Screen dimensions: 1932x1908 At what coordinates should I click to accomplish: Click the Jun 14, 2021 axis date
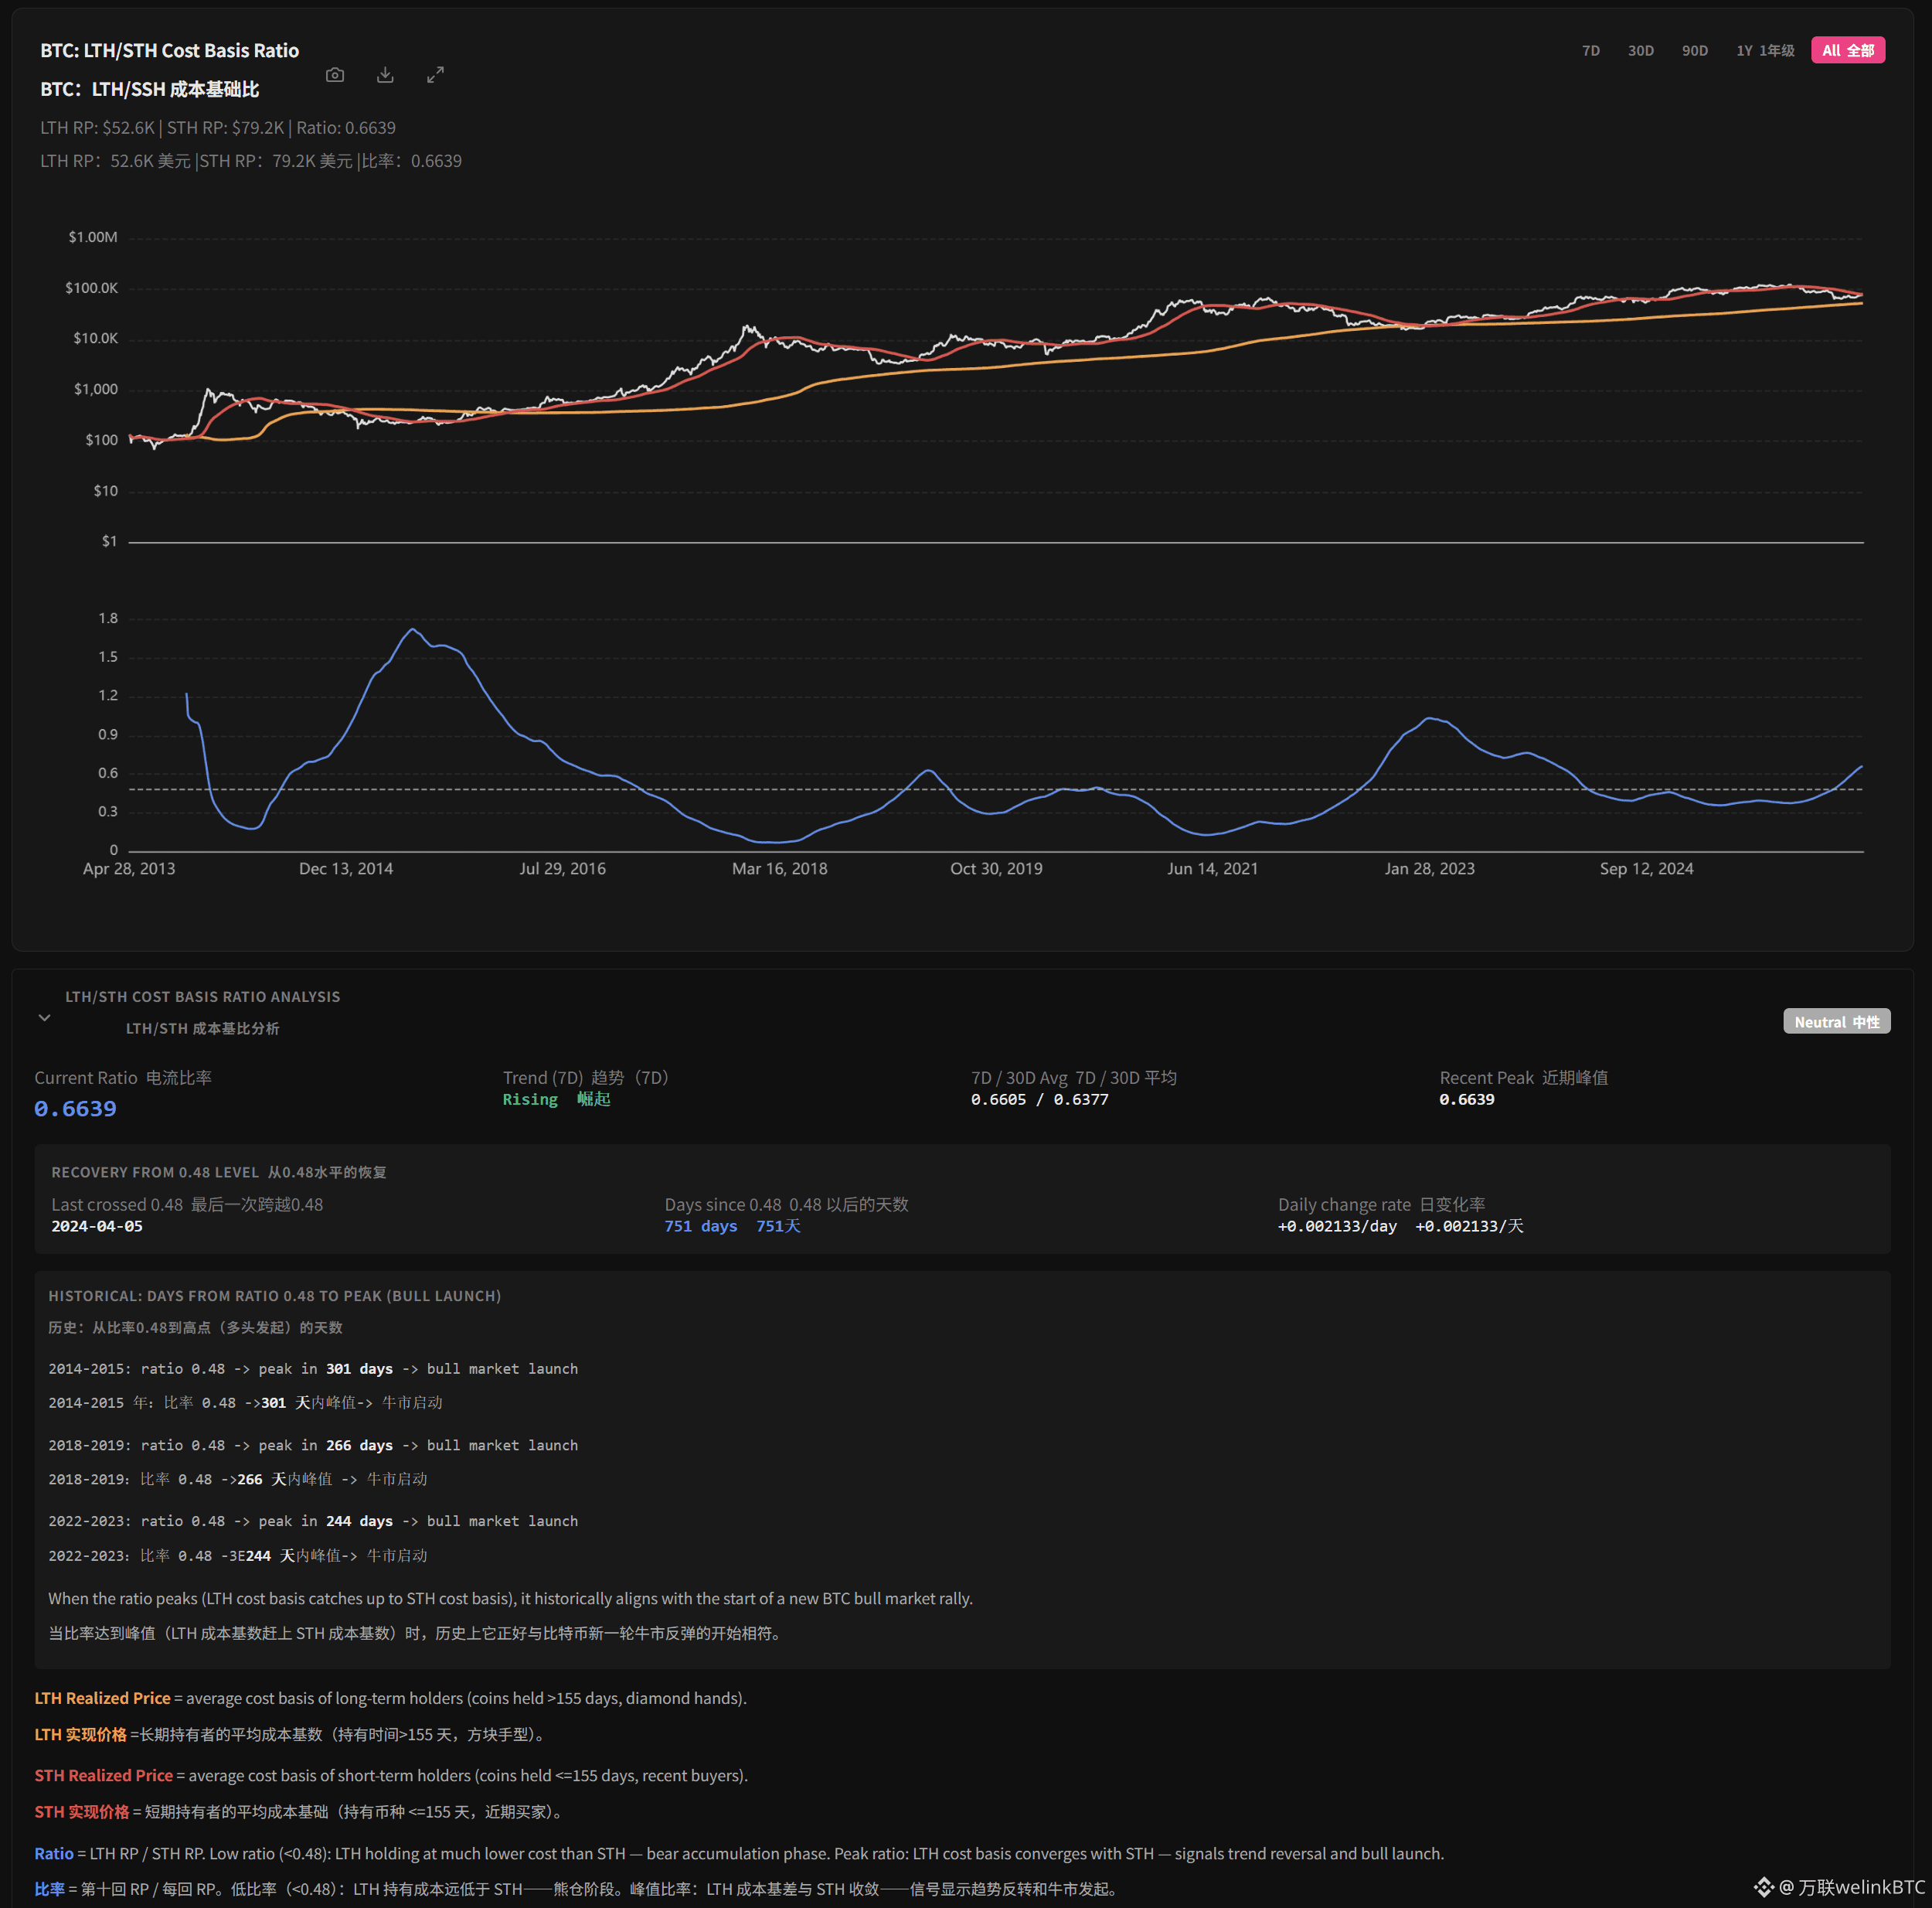[x=1213, y=868]
